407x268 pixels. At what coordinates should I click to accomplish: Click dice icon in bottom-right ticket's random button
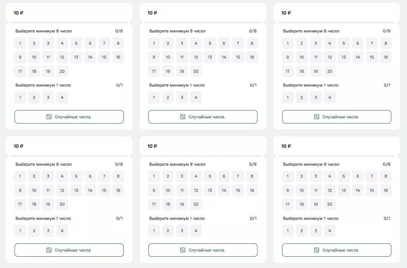pyautogui.click(x=316, y=250)
